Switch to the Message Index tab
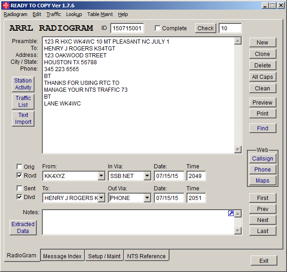 click(x=62, y=256)
